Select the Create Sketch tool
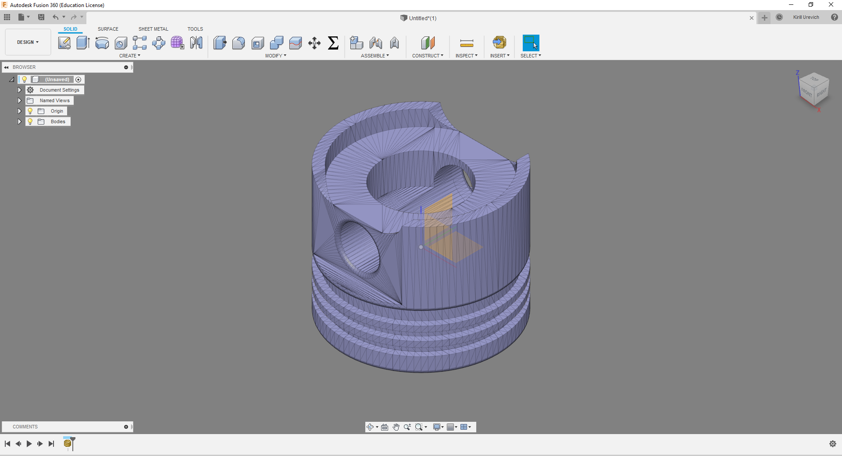Screen dimensions: 842x456 (x=64, y=43)
